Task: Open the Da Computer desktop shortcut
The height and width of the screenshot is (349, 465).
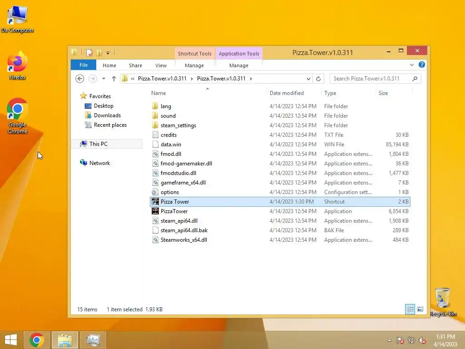Action: tap(17, 18)
